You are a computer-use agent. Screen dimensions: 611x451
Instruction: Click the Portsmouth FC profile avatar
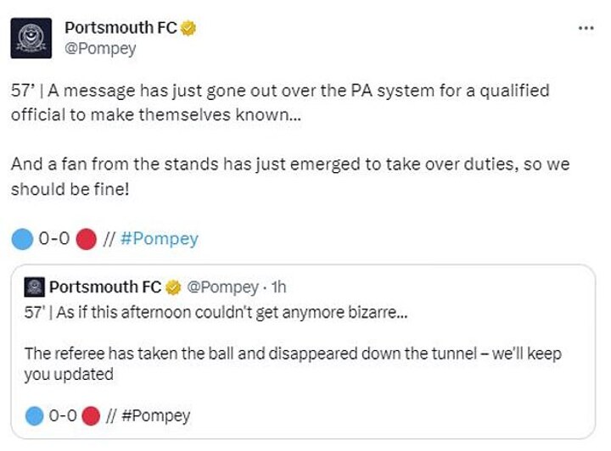[31, 37]
